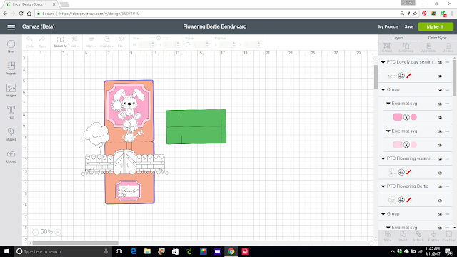Zoom in with the plus icon
457x257 pixels.
pyautogui.click(x=58, y=232)
